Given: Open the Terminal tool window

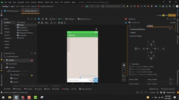Looking at the screenshot, I should click(28, 89).
